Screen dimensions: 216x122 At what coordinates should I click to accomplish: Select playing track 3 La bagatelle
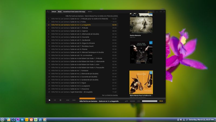(82, 25)
